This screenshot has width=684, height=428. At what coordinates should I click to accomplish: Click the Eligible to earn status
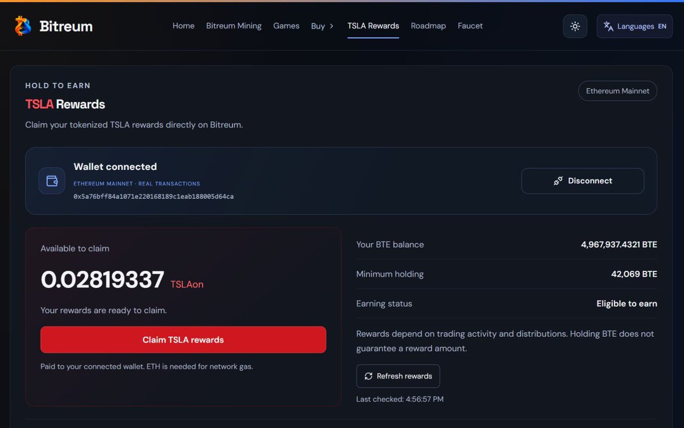click(x=626, y=304)
